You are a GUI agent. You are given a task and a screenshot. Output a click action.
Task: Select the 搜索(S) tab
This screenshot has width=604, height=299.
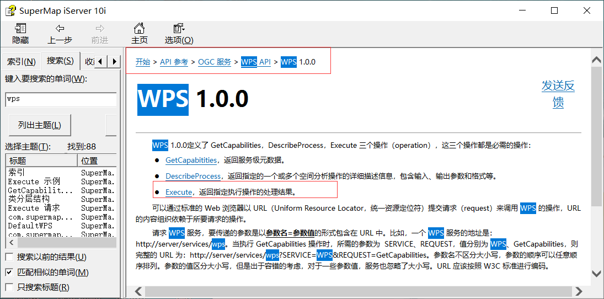(60, 61)
